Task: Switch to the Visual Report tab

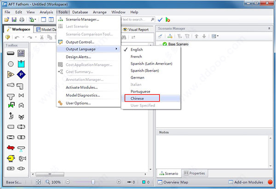Action: pyautogui.click(x=136, y=29)
